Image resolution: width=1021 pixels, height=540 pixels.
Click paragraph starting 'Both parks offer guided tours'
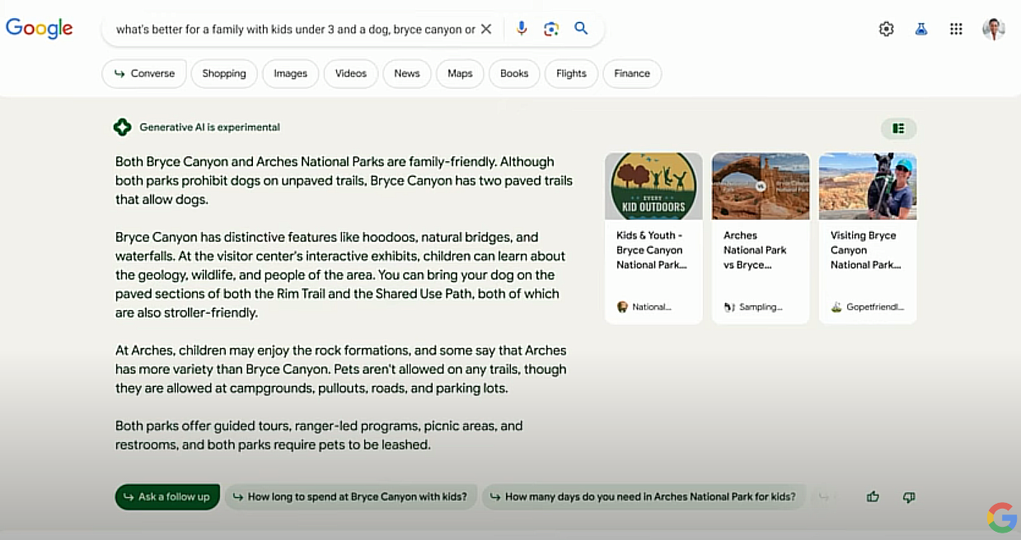click(319, 435)
